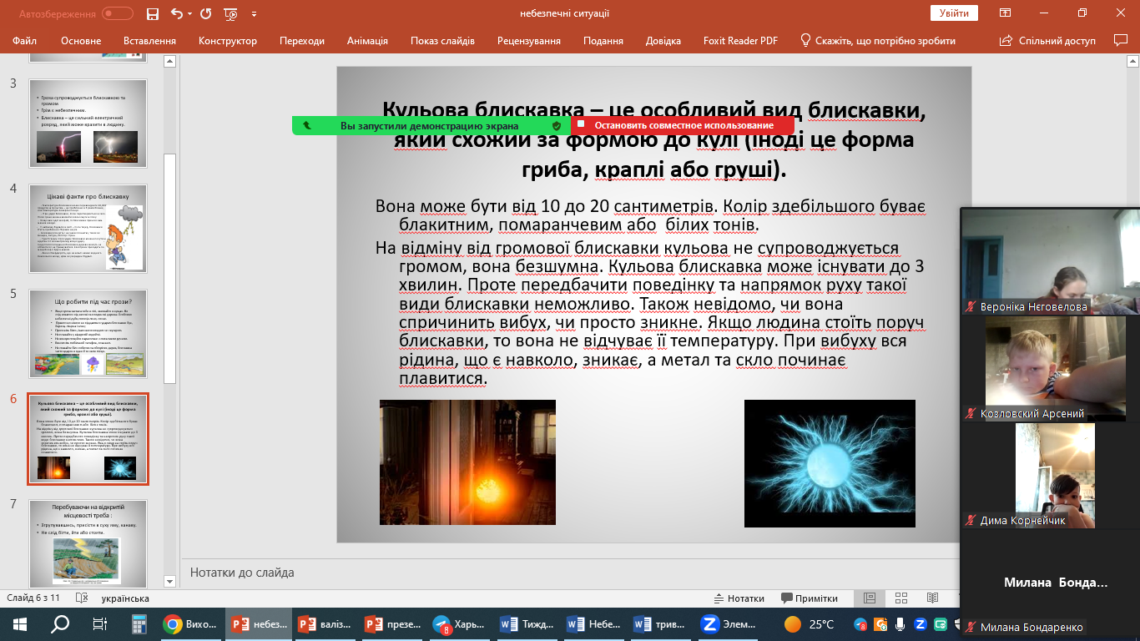Expand the Customize Quick Access Toolbar arrow

254,13
